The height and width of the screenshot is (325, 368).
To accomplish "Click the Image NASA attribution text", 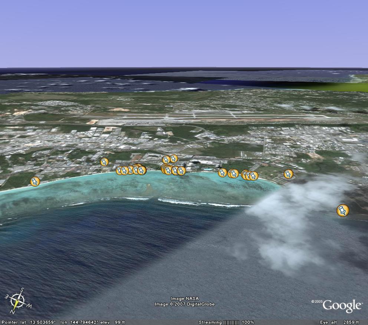I will coord(184,299).
